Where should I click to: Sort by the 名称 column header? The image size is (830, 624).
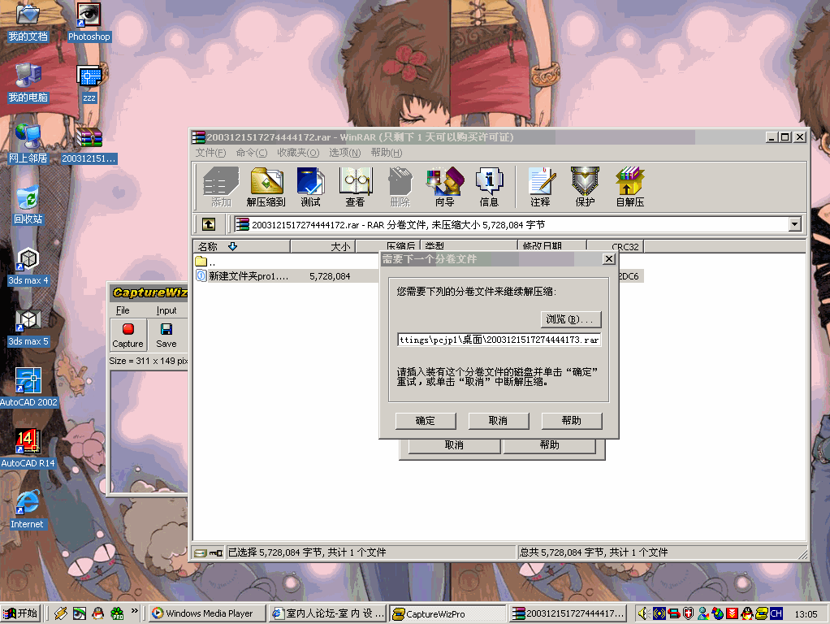tap(242, 246)
